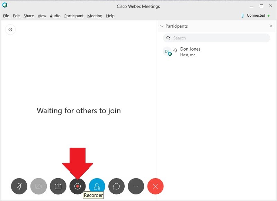The width and height of the screenshot is (277, 201).
Task: Click the Connected status
Action: click(256, 15)
